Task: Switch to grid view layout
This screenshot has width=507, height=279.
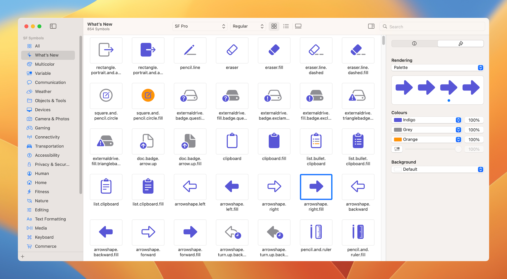Action: [x=274, y=26]
